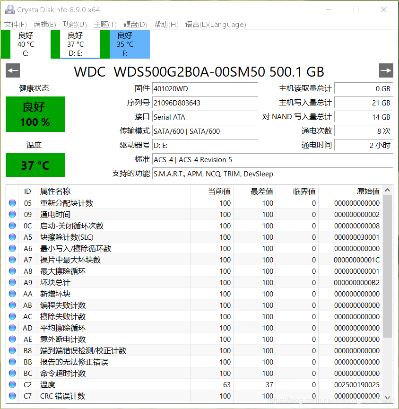
Task: Open the 帮助(H) menu
Action: 166,25
